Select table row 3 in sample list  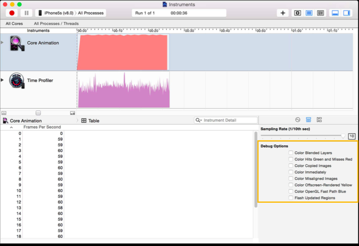[126, 151]
